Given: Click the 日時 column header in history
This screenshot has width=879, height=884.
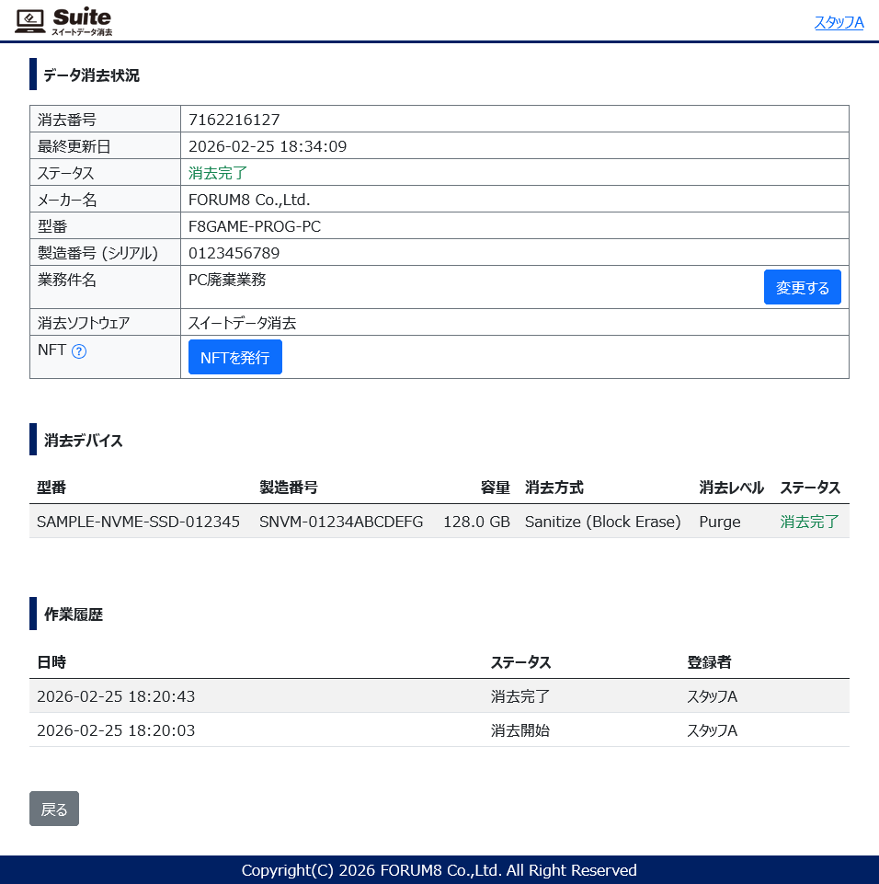Looking at the screenshot, I should tap(51, 662).
